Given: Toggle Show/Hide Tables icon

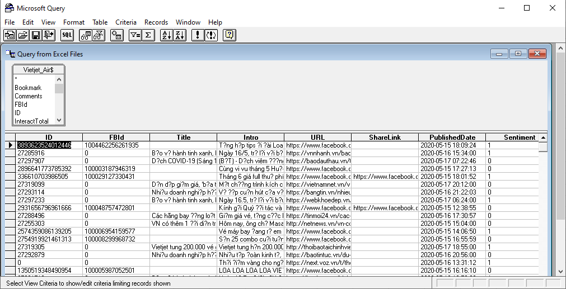Looking at the screenshot, I should coord(86,35).
